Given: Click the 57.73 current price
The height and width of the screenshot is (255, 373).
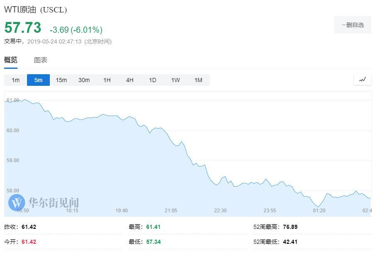Looking at the screenshot, I should click(x=23, y=28).
